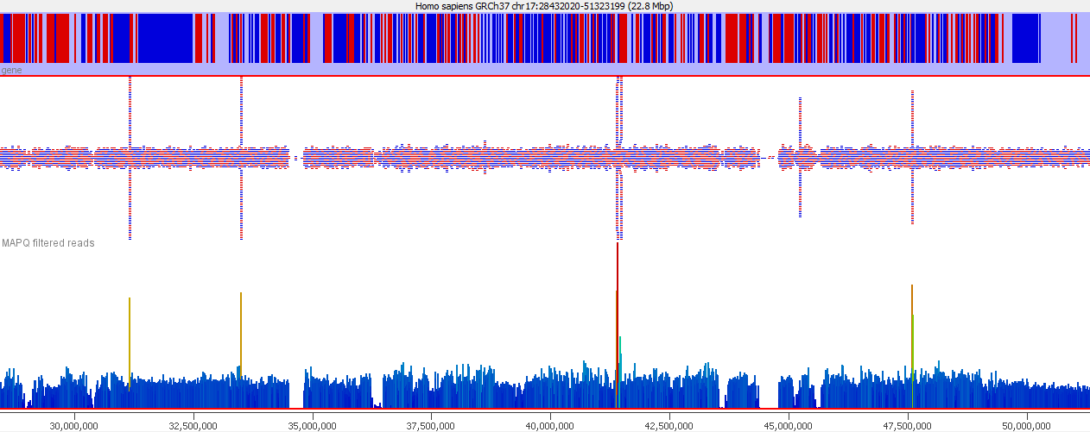This screenshot has height=432, width=1090.
Task: Click the 40,000,000 position label
Action: (551, 425)
